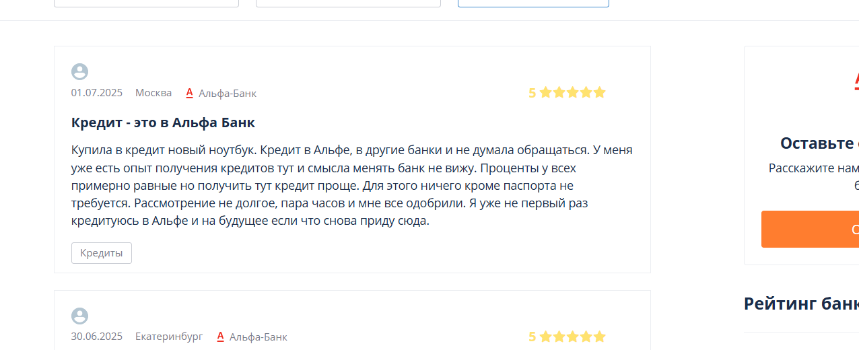This screenshot has height=350, width=859.
Task: Click the rating number 5 in the Москва review
Action: click(532, 93)
